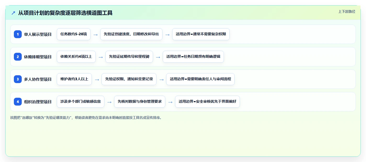
Task: Click the 适用边界=安全审核优先于界面偏好 box
Action: [207, 102]
